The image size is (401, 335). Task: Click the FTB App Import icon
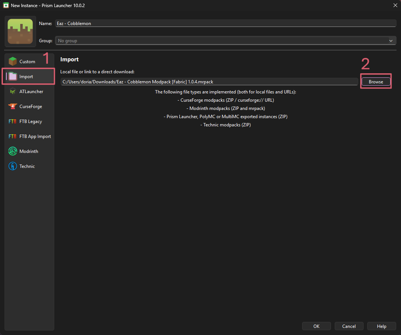[x=13, y=136]
